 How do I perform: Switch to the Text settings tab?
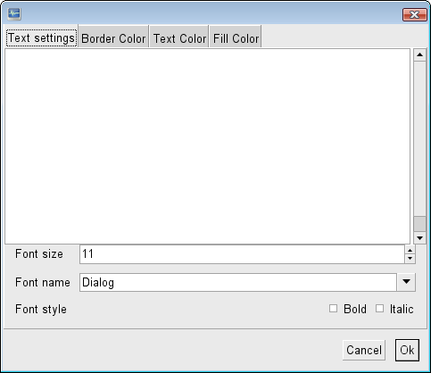coord(41,38)
